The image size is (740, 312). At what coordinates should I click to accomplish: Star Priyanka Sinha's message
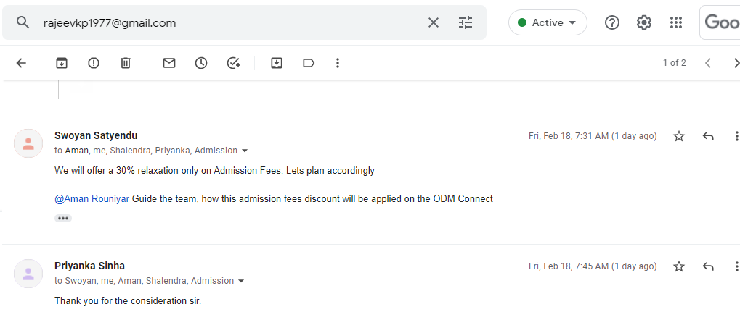(679, 266)
